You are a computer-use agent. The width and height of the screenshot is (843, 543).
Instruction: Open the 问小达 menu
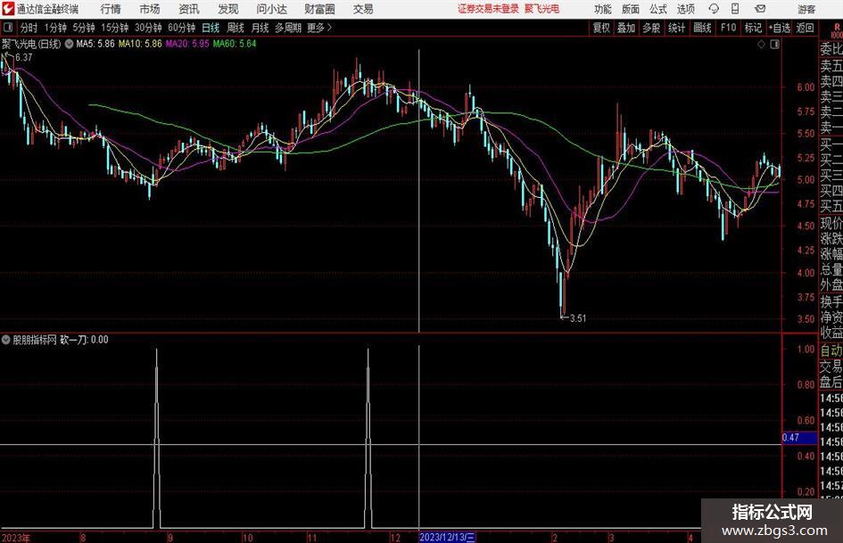point(271,9)
